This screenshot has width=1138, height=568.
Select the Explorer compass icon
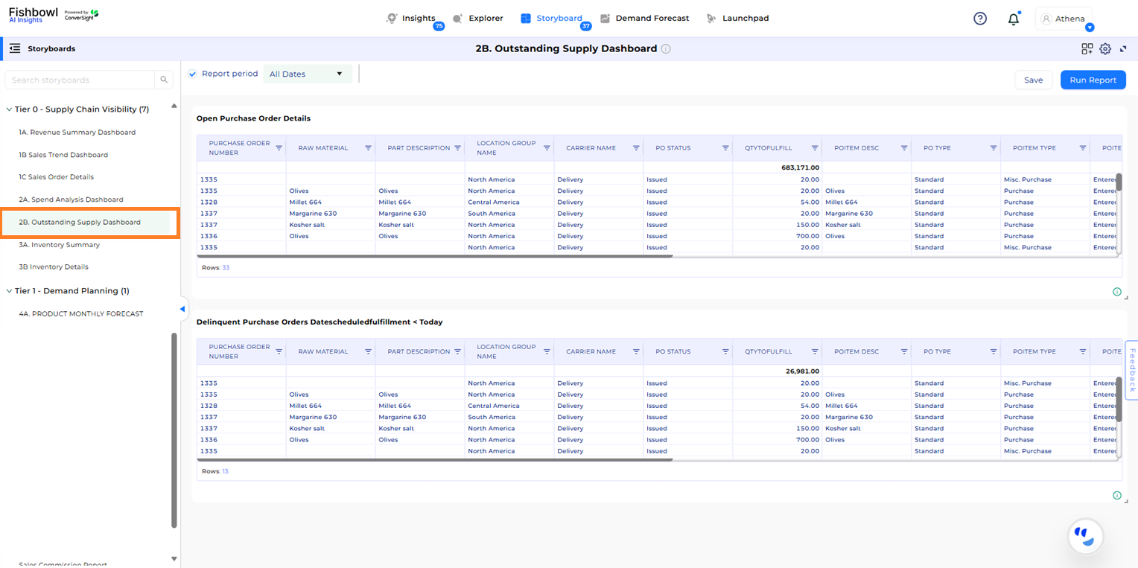click(x=458, y=19)
